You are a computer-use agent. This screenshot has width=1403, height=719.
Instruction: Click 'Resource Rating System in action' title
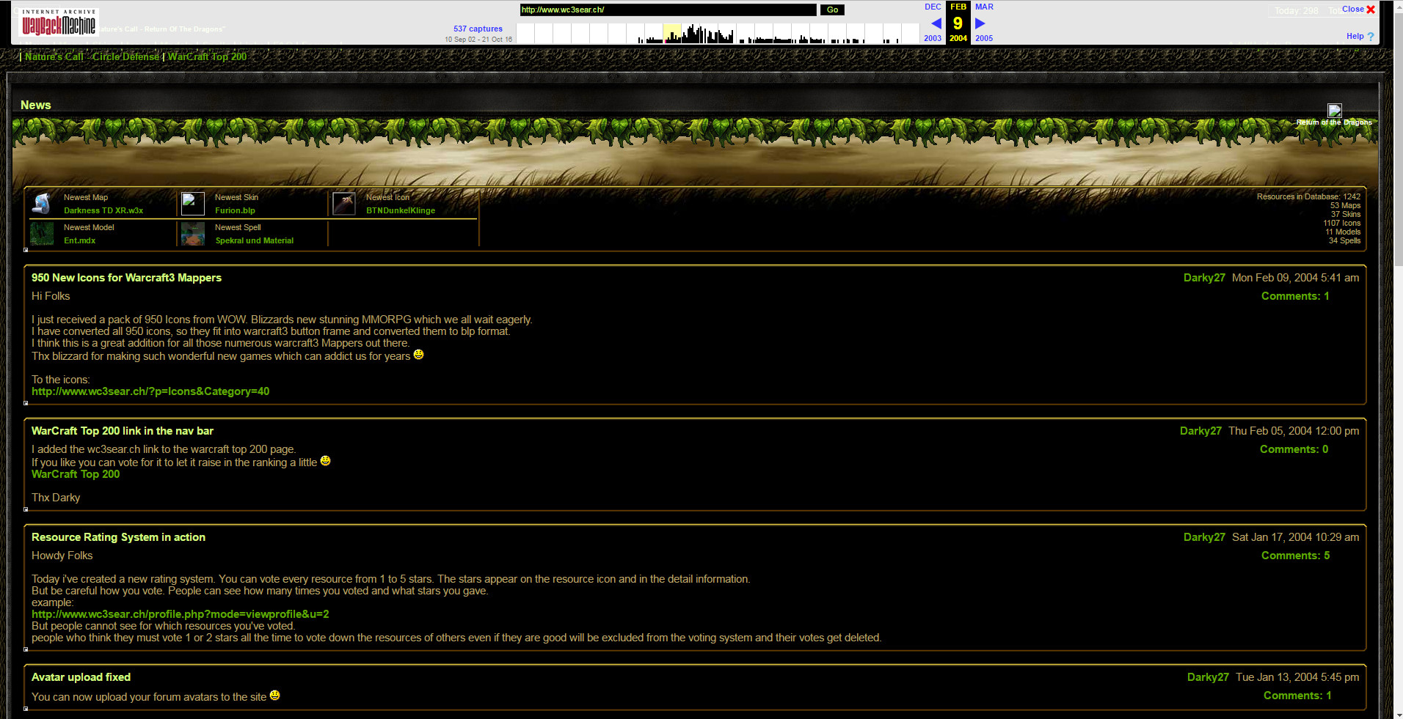[118, 537]
